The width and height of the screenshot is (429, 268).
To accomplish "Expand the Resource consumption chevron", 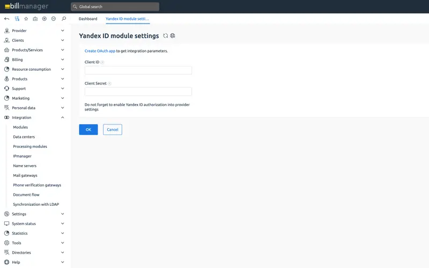I will tap(62, 69).
